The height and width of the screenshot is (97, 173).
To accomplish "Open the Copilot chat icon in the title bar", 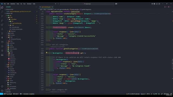I will point(116,4).
